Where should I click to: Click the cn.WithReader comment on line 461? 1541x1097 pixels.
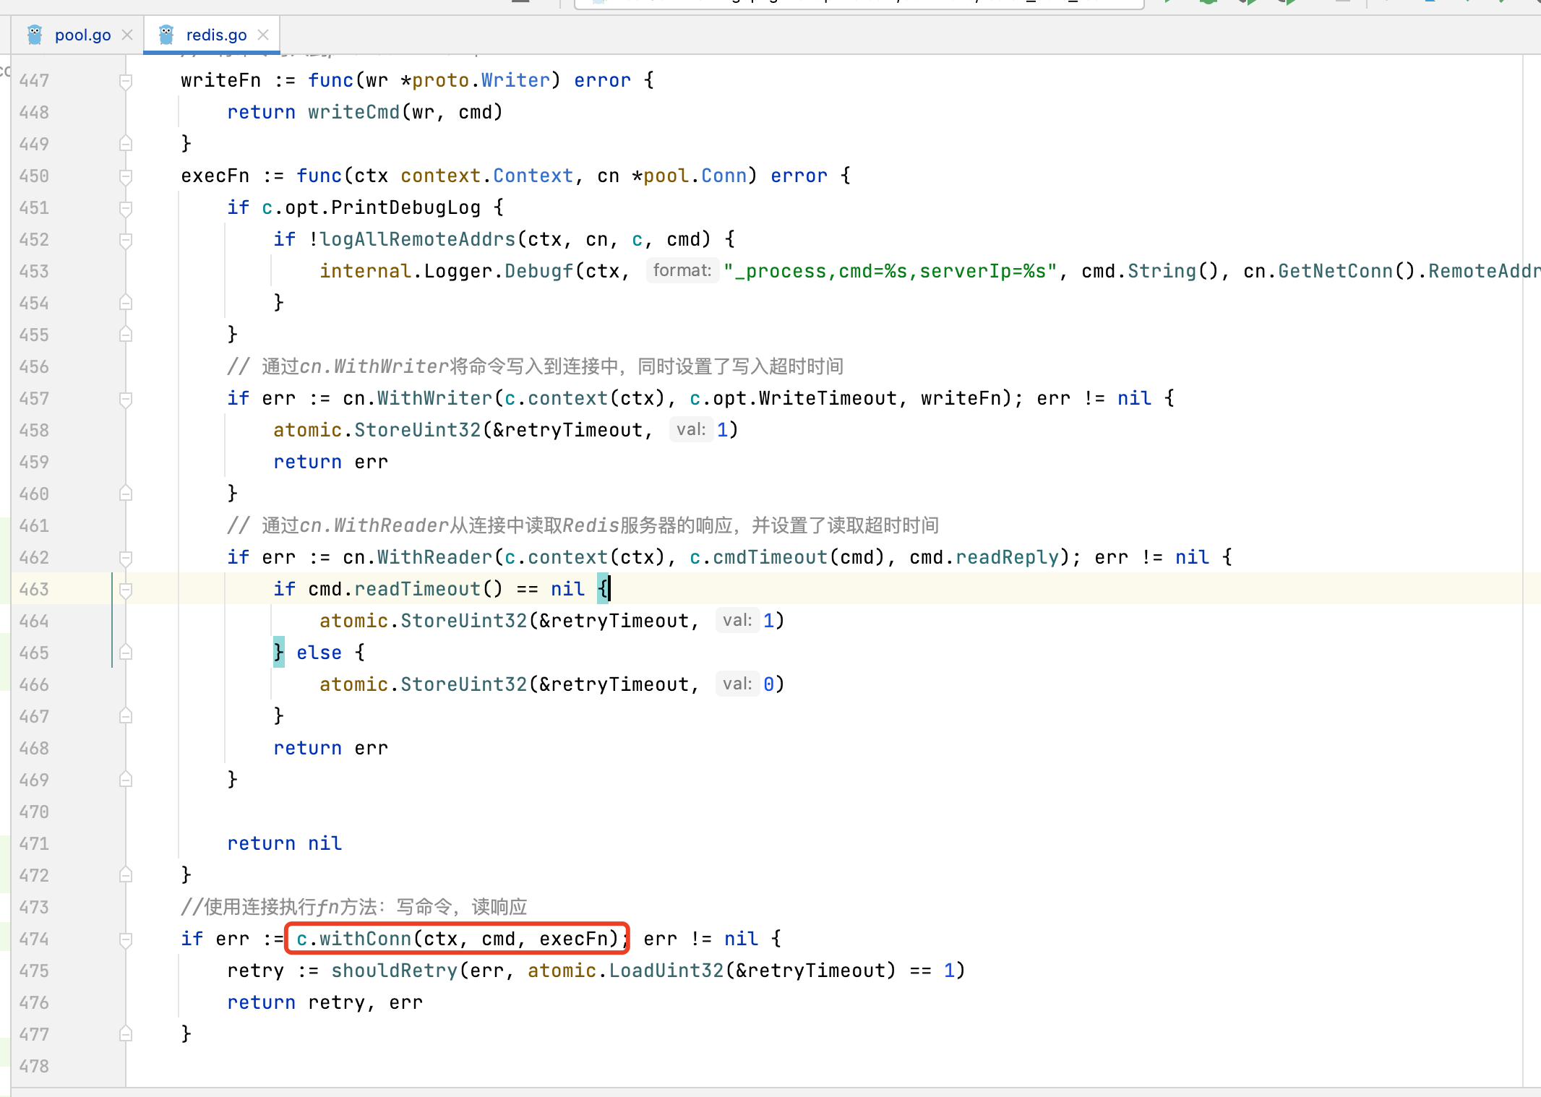pos(583,525)
